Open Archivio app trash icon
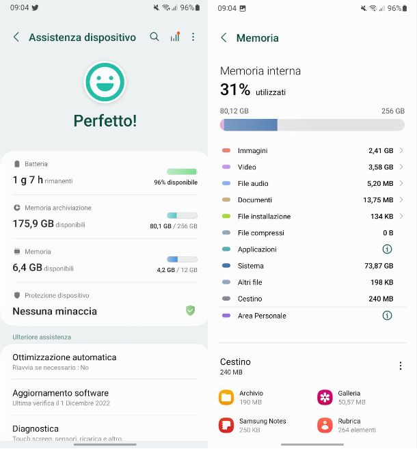Screen dimensions: 417x449 click(226, 398)
